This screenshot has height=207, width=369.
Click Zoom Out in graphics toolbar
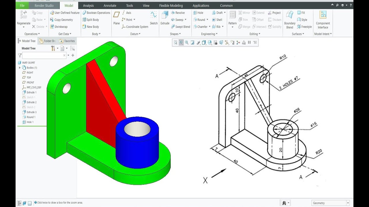(187, 43)
